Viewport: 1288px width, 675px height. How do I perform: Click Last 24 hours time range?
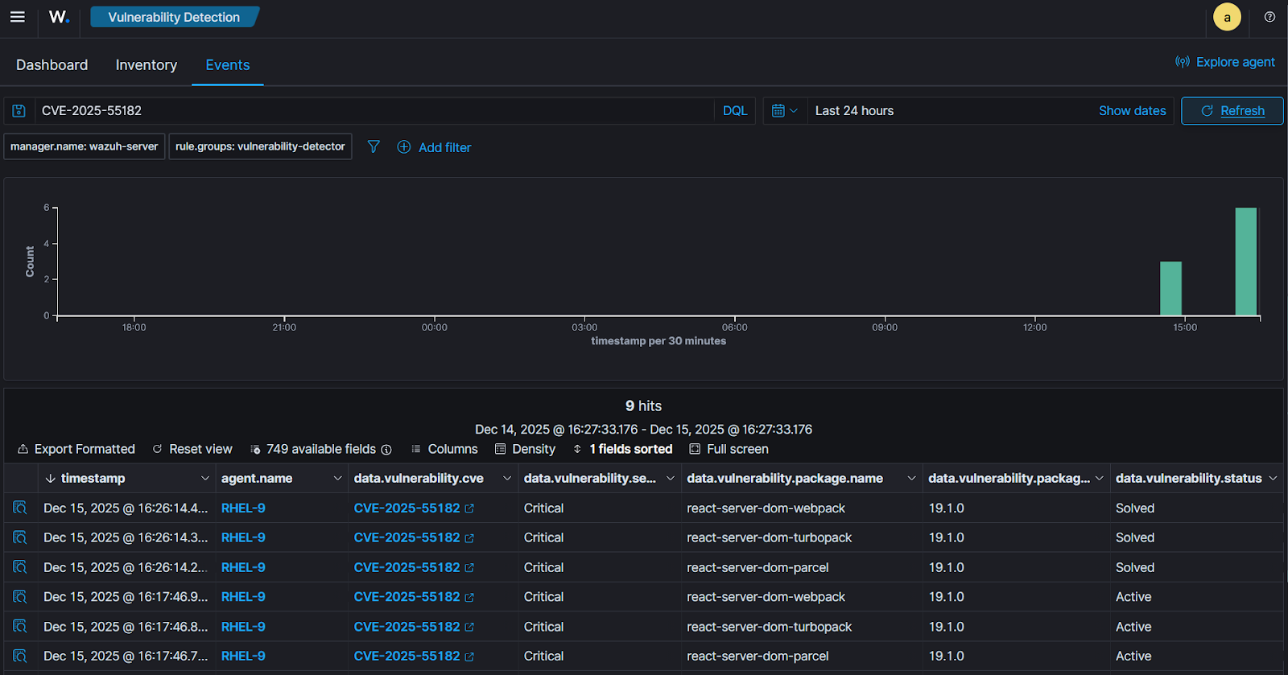pyautogui.click(x=854, y=111)
